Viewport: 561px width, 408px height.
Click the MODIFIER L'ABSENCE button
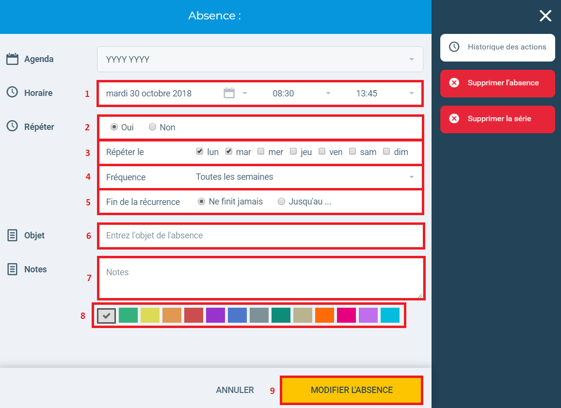pyautogui.click(x=352, y=390)
